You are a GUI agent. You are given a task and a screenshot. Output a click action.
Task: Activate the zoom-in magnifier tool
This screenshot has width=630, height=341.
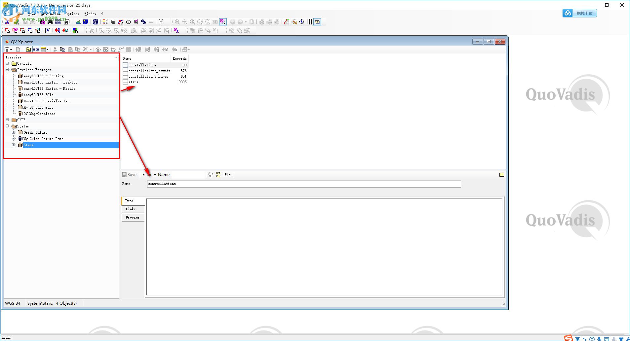[x=177, y=22]
